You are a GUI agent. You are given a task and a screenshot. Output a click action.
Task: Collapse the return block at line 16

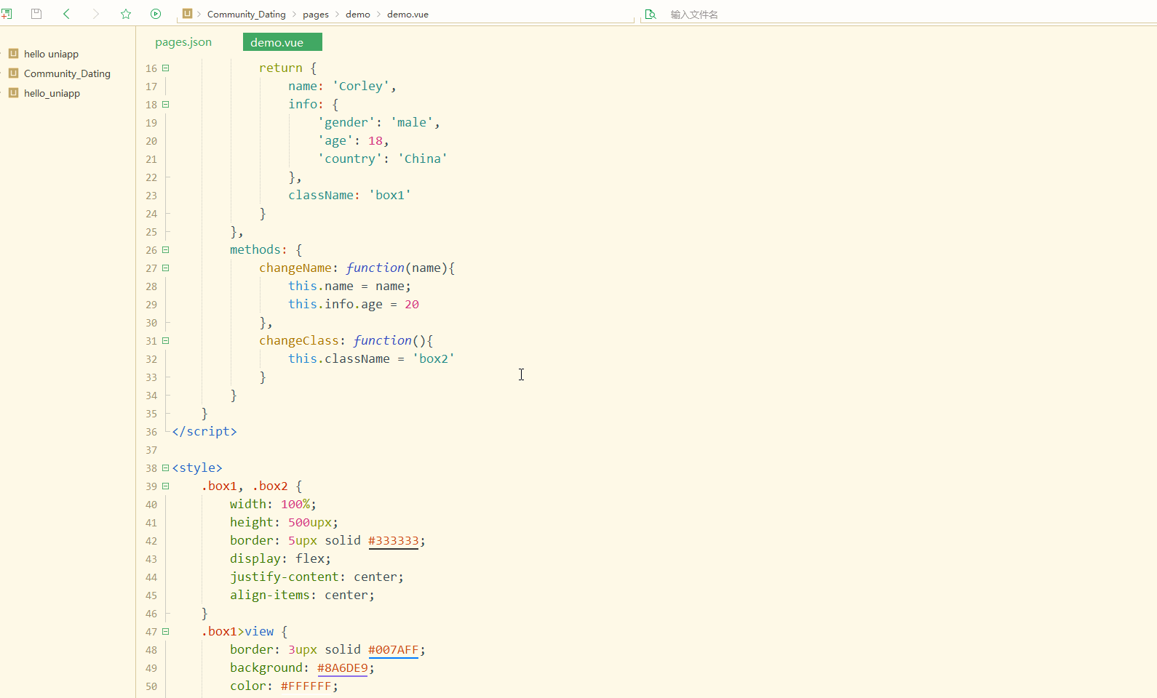tap(166, 68)
